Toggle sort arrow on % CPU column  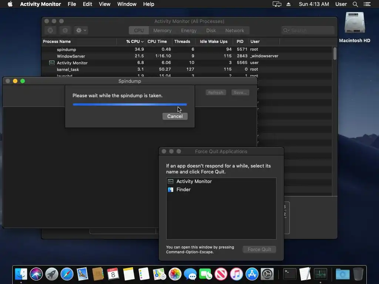(x=142, y=41)
